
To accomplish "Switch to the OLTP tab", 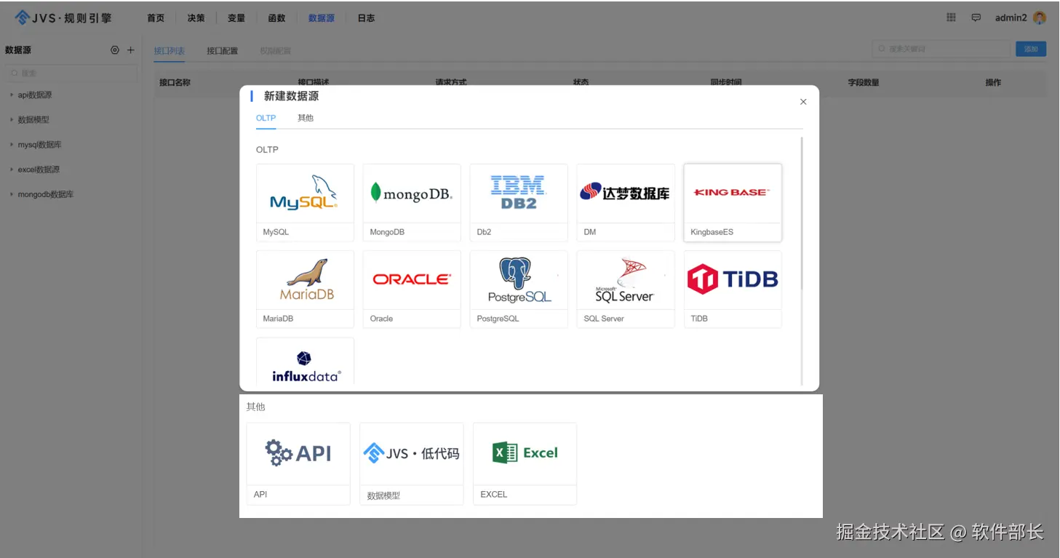I will click(266, 118).
